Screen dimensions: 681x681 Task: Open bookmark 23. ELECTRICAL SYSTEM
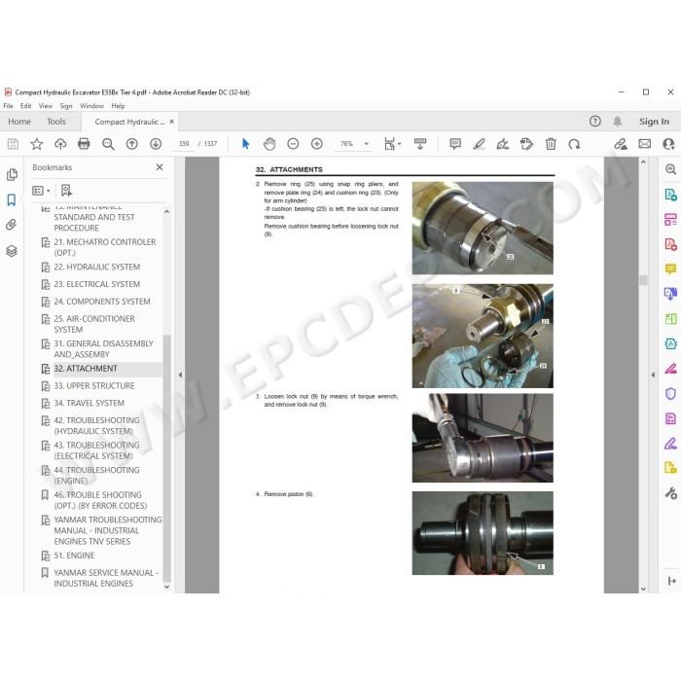pos(97,284)
